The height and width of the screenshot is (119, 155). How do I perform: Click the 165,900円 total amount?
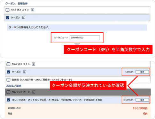pyautogui.click(x=140, y=108)
